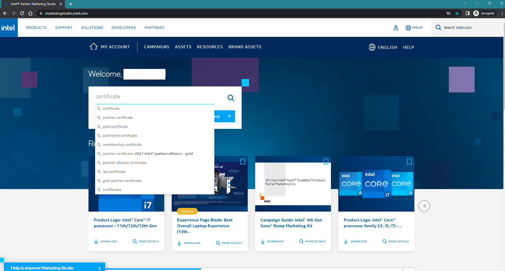Open the Solutions menu
The image size is (505, 271).
(x=92, y=28)
